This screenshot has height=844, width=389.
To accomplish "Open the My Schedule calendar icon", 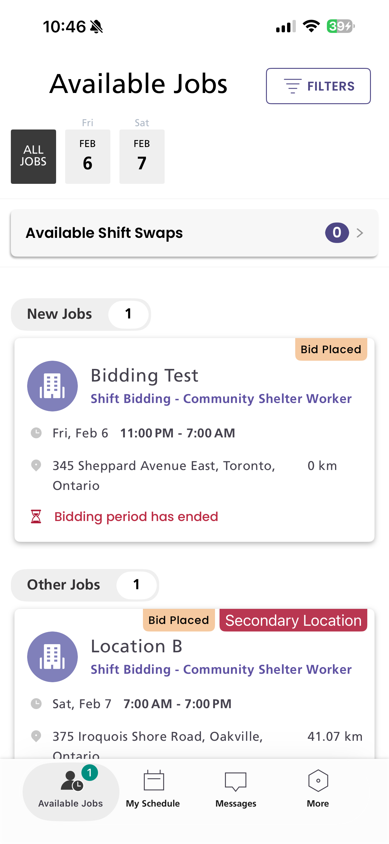I will pyautogui.click(x=153, y=780).
